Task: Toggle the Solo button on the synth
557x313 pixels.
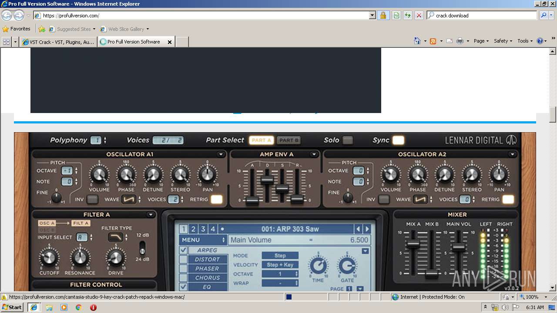Action: [x=348, y=140]
